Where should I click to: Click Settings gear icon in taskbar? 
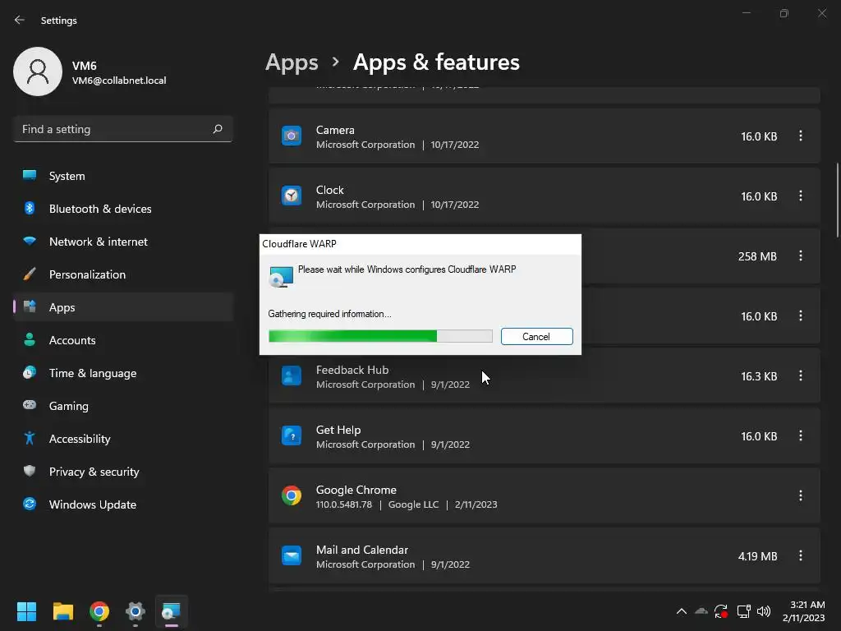[x=136, y=611]
